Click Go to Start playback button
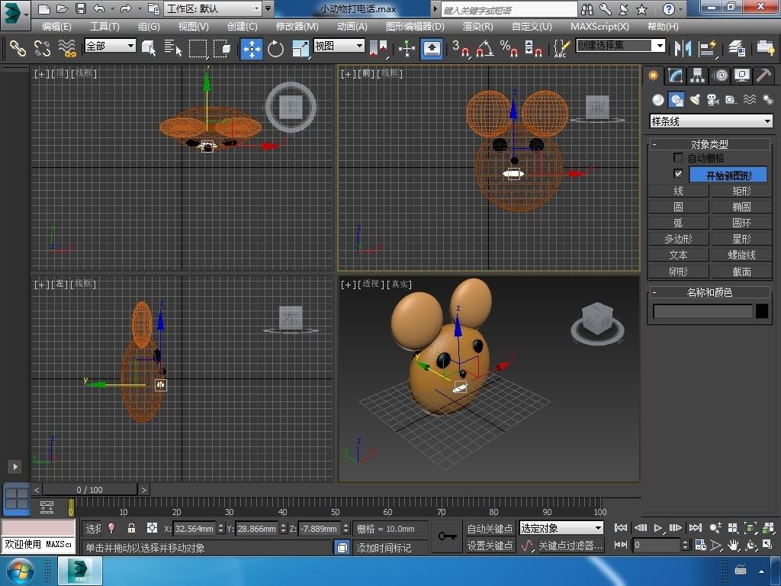Viewport: 781px width, 586px height. pos(621,528)
